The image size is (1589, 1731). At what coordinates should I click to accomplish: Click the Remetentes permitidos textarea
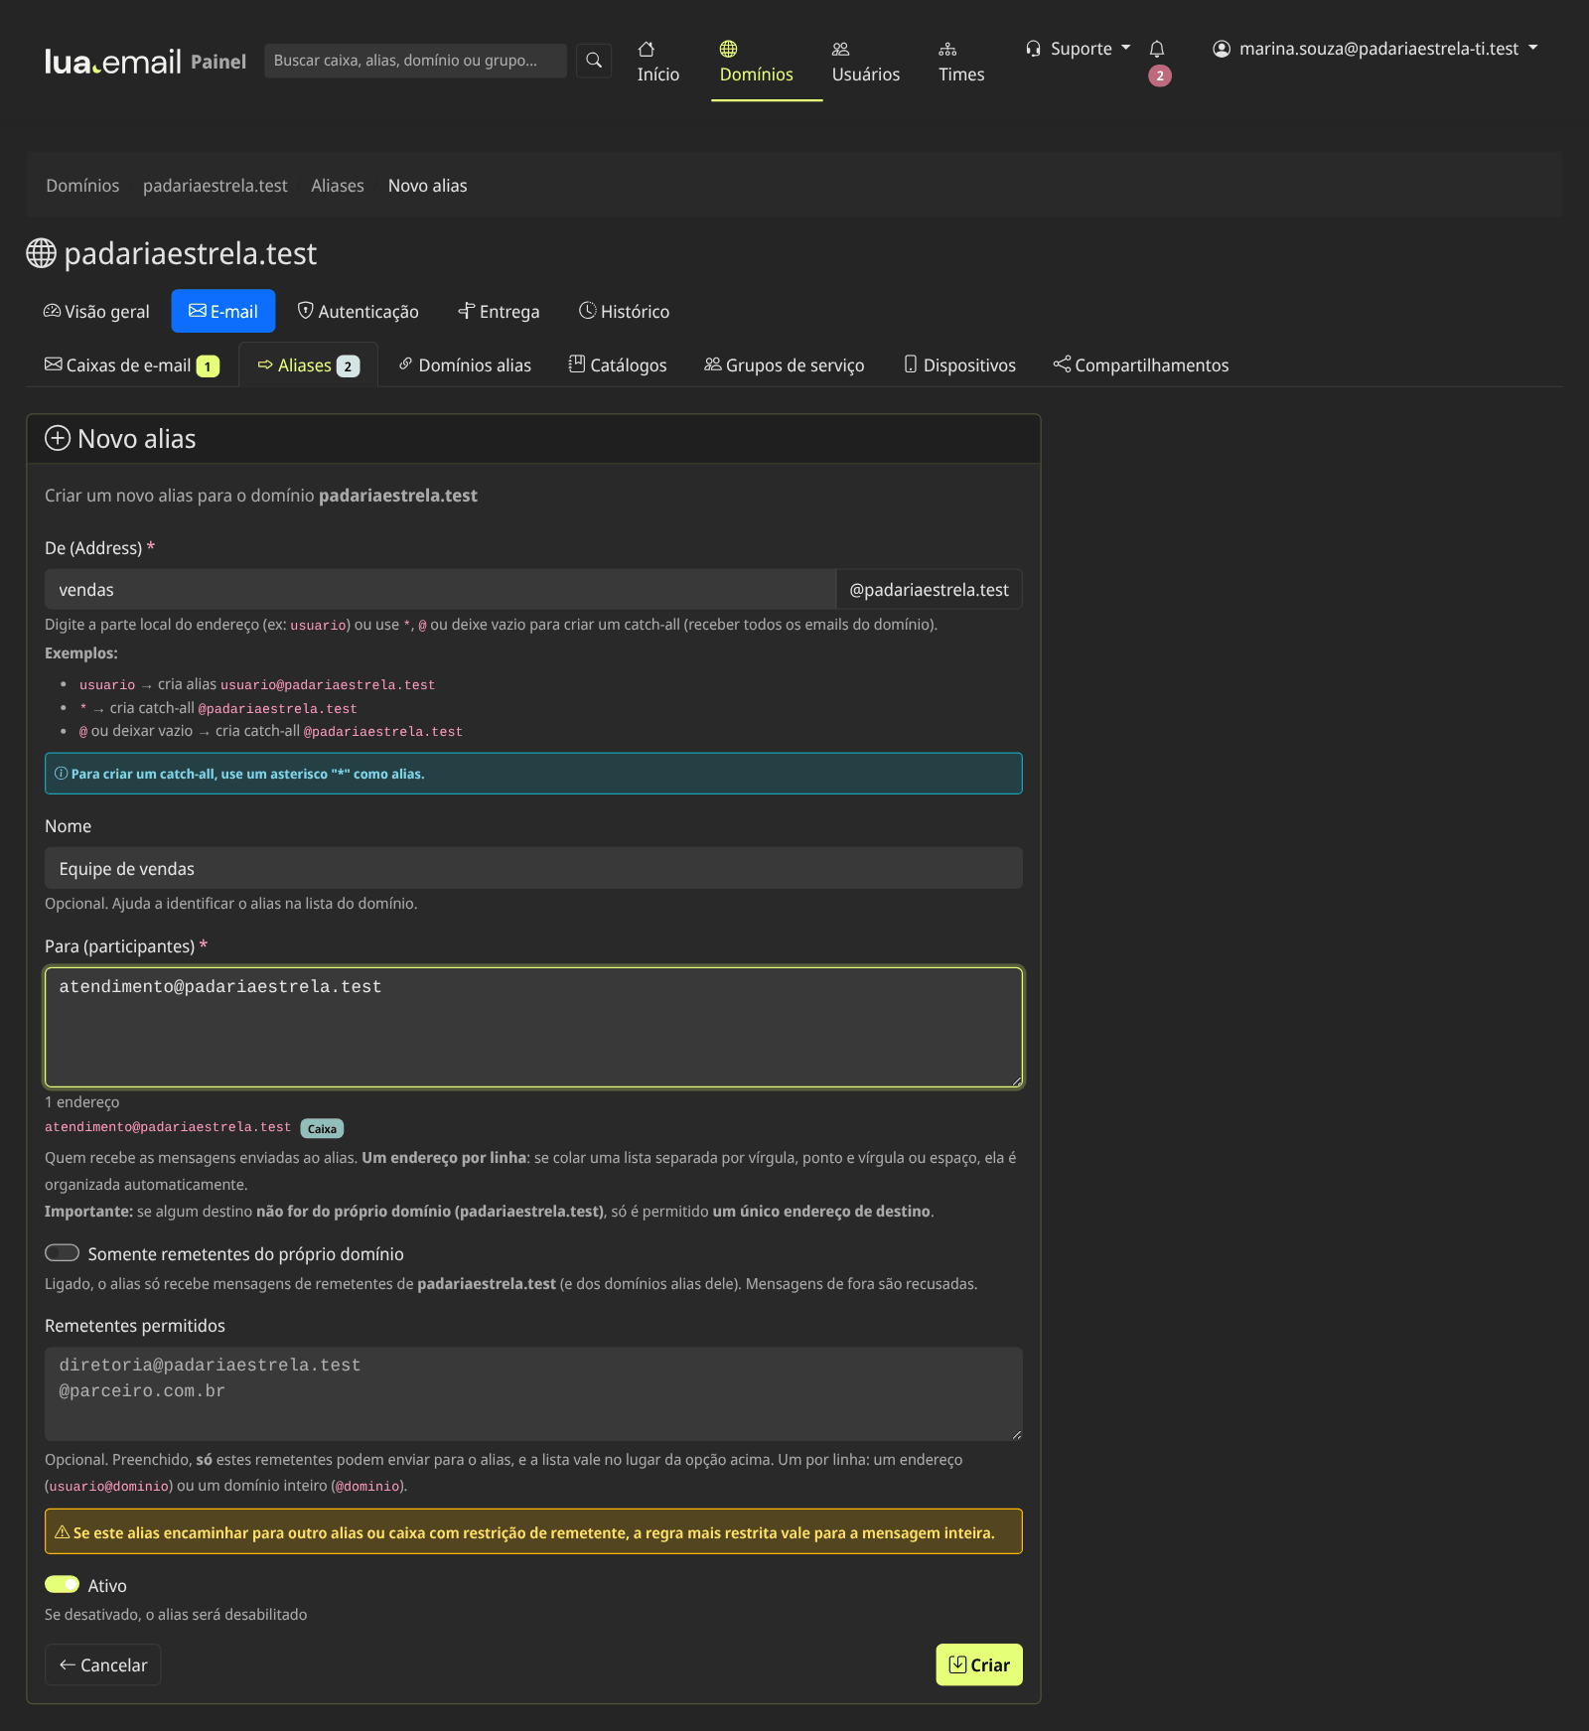pos(533,1394)
